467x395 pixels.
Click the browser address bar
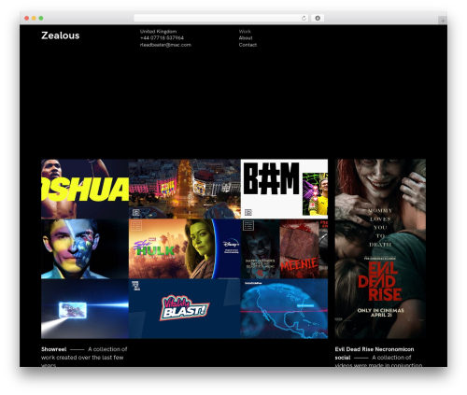221,18
